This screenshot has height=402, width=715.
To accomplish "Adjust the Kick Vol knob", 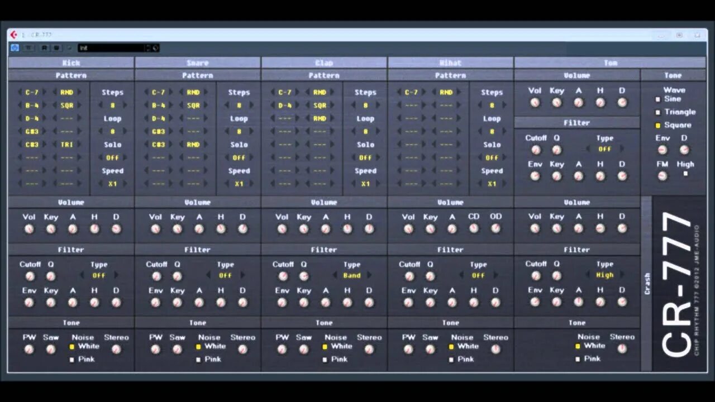I will pos(29,229).
